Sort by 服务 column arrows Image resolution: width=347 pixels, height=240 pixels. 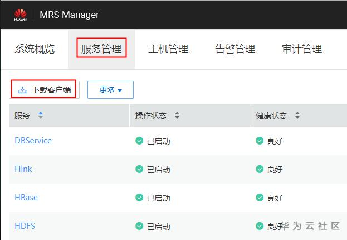pyautogui.click(x=40, y=116)
